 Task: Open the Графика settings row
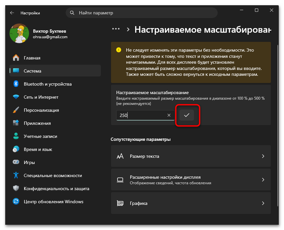191,203
